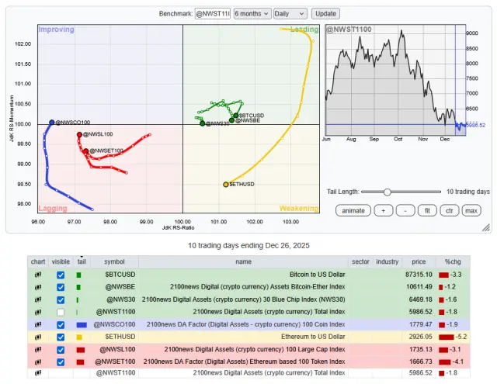Click the fit button
This screenshot has width=497, height=384.
click(427, 210)
